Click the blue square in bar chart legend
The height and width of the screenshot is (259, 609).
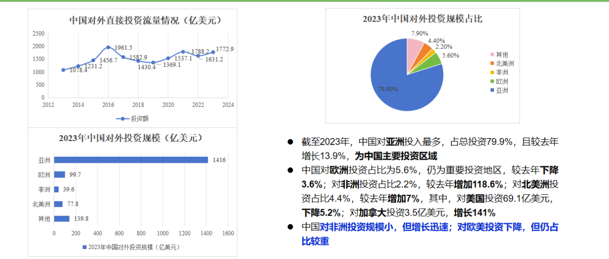pos(84,247)
